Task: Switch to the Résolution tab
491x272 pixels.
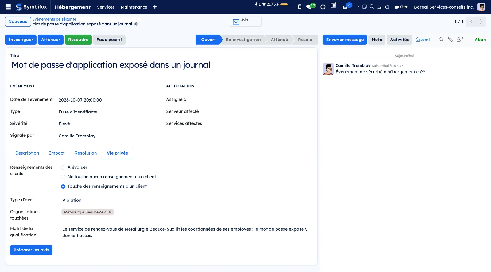Action: click(x=86, y=153)
